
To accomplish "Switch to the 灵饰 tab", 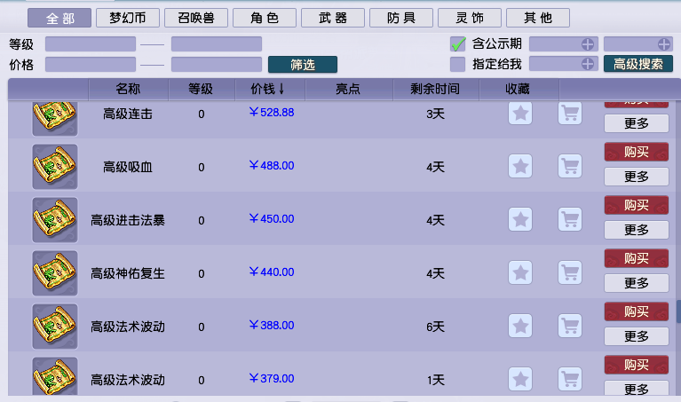I will [470, 18].
